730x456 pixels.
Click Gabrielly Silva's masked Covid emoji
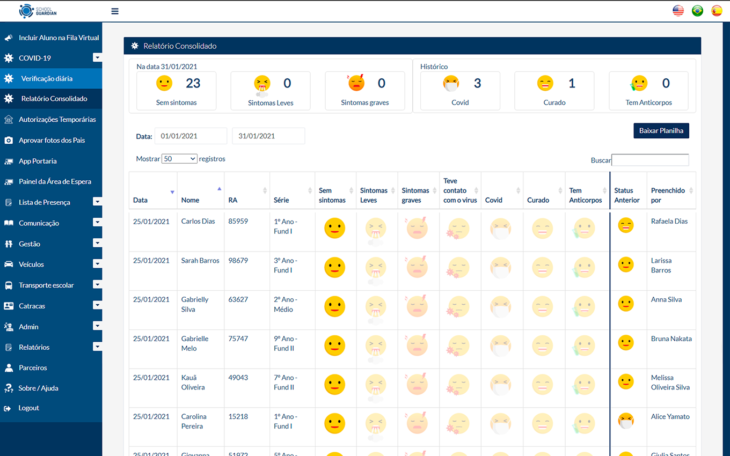501,307
